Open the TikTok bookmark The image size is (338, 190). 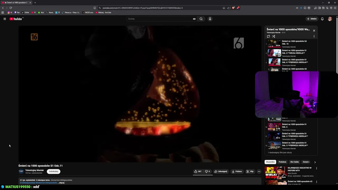click(25, 12)
